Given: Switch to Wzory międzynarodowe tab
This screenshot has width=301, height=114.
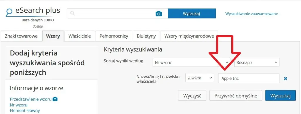Looking at the screenshot, I should click(x=189, y=36).
